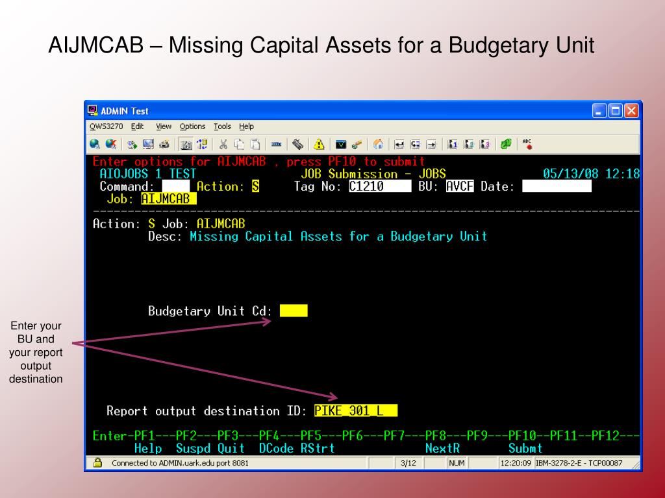Click the Report output destination ID field
This screenshot has width=665, height=498.
[x=356, y=410]
